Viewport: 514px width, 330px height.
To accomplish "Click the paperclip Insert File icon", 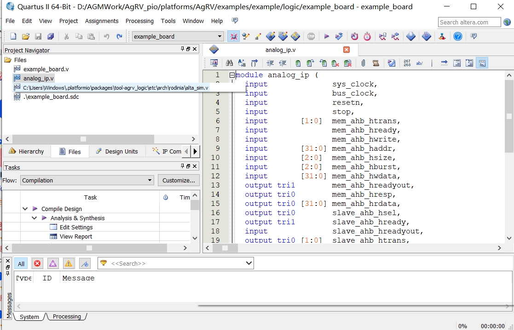I will [x=363, y=63].
